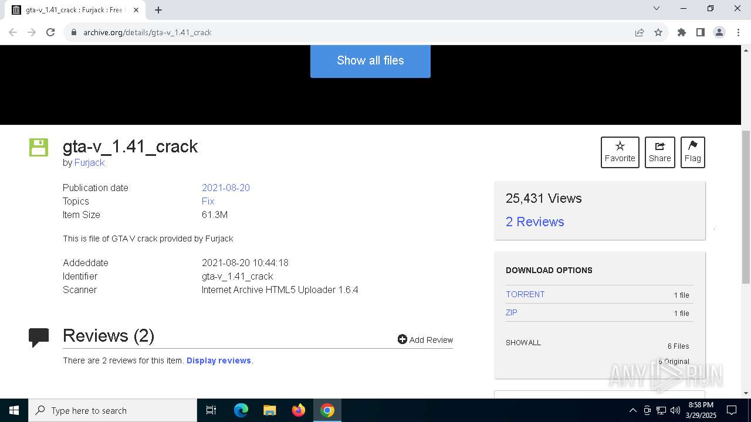Launch Microsoft Edge from the taskbar
751x422 pixels.
pyautogui.click(x=241, y=410)
